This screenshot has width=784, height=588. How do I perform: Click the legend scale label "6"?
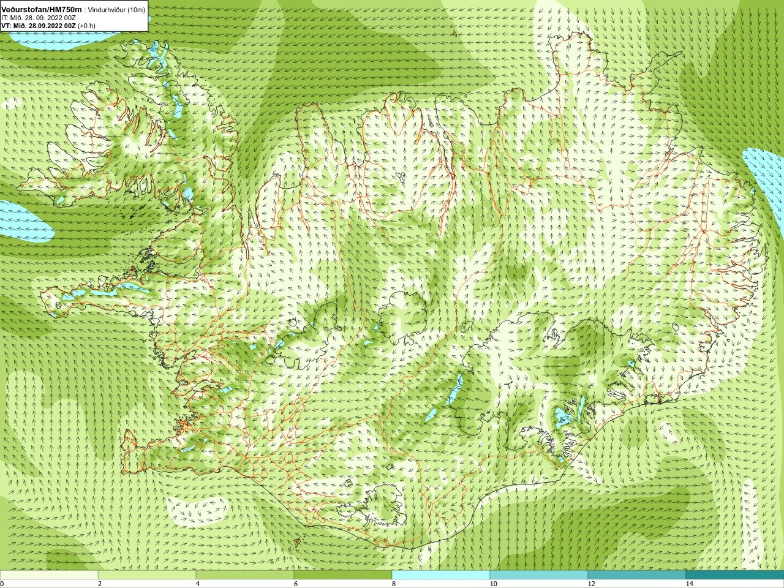coord(296,584)
